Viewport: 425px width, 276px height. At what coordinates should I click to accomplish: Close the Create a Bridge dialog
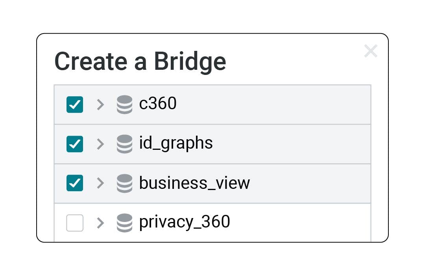371,51
